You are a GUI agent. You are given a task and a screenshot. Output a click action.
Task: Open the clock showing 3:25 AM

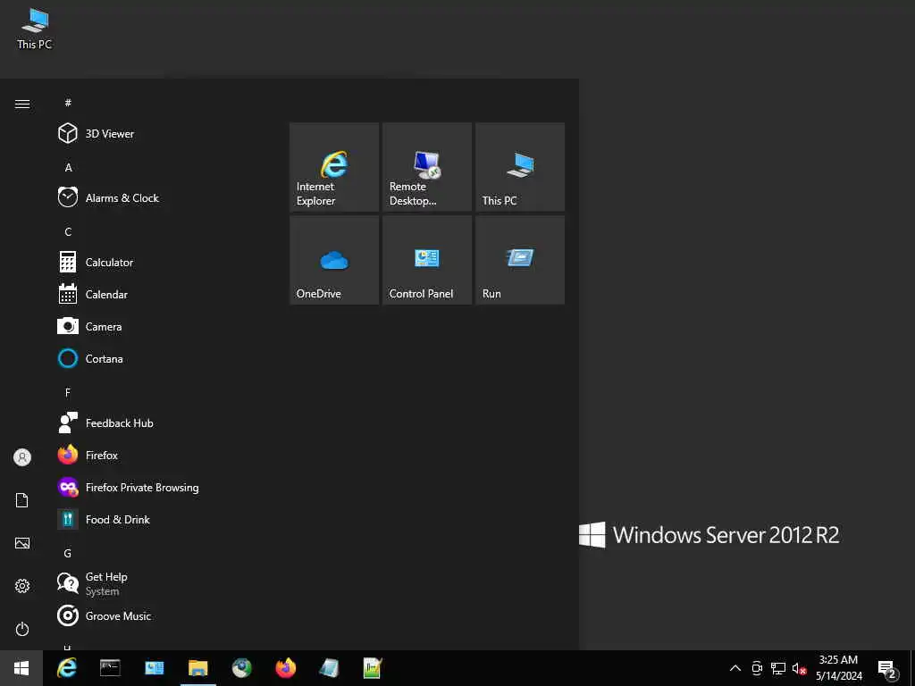coord(838,668)
